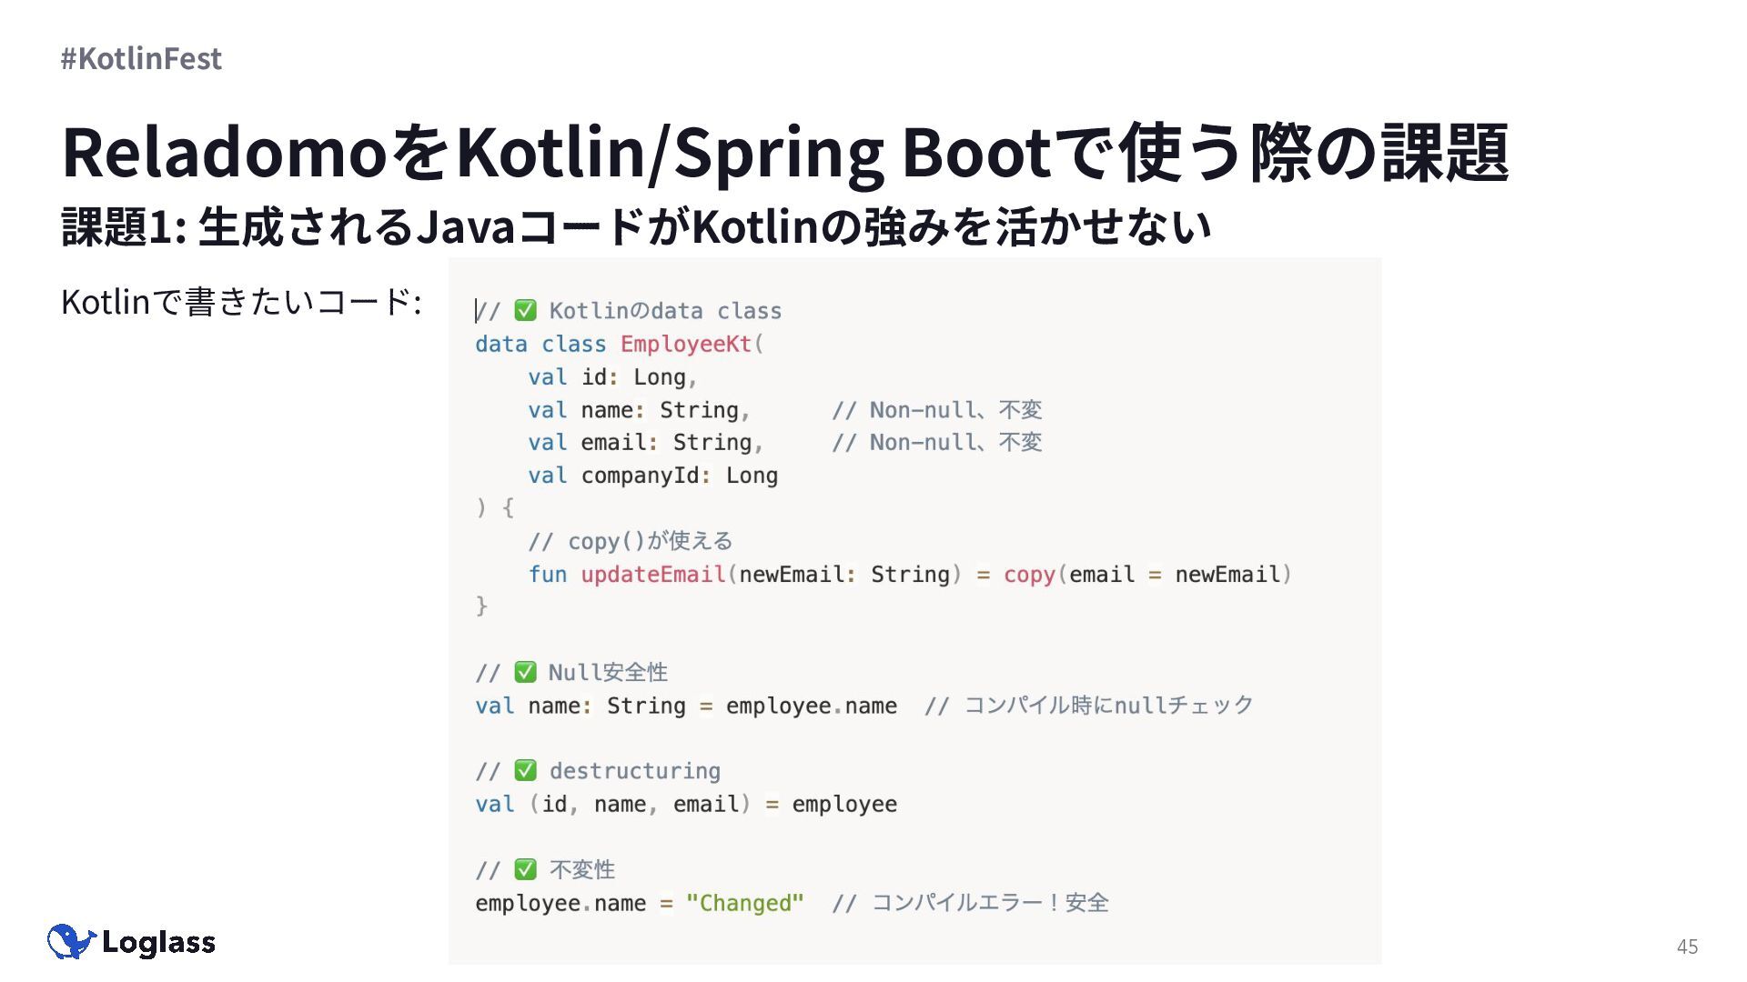The image size is (1747, 982).
Task: Click the コンパイルエラー comment text
Action: (x=988, y=903)
